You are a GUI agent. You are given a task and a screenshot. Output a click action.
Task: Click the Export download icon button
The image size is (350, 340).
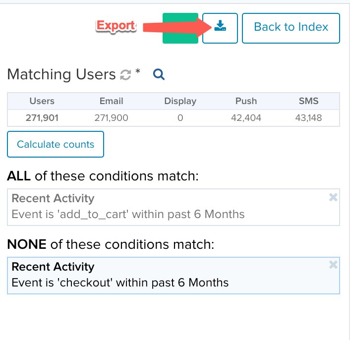220,28
